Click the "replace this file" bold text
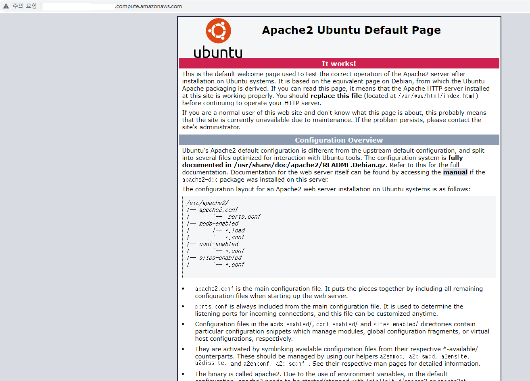This screenshot has height=381, width=530. point(336,96)
